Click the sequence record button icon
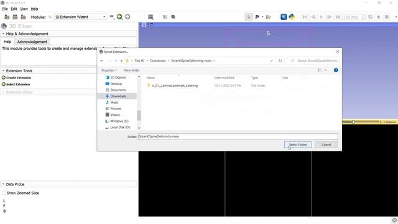 coord(379,17)
